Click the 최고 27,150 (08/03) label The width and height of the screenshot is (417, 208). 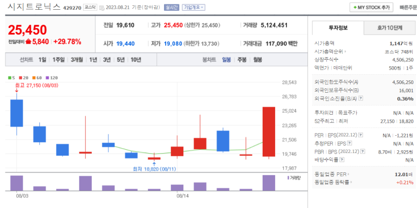(x=37, y=86)
